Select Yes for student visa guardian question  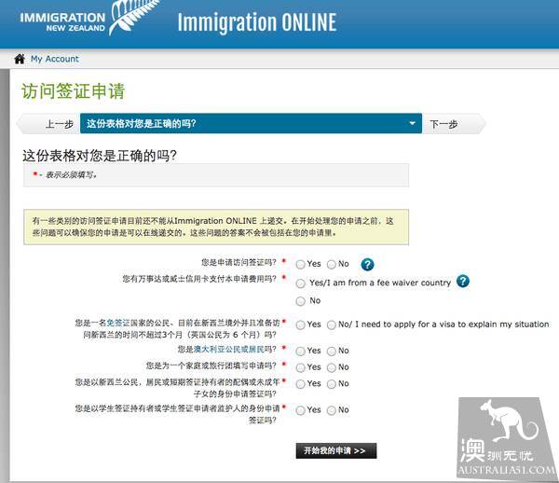(x=301, y=410)
